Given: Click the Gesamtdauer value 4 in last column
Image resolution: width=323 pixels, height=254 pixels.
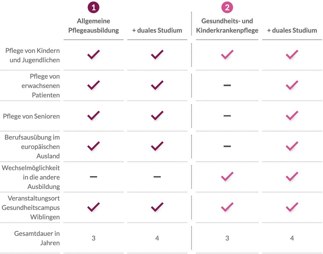Looking at the screenshot, I should coord(292,238).
